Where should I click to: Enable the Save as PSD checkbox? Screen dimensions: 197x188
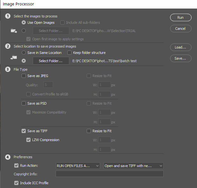pos(24,103)
